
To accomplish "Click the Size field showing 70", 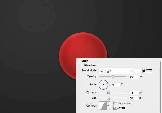I will point(133,98).
